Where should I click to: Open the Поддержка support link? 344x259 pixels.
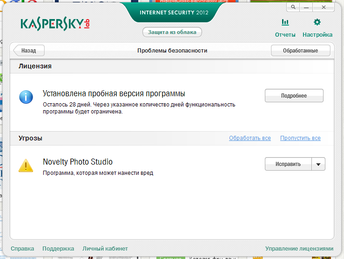(58, 249)
